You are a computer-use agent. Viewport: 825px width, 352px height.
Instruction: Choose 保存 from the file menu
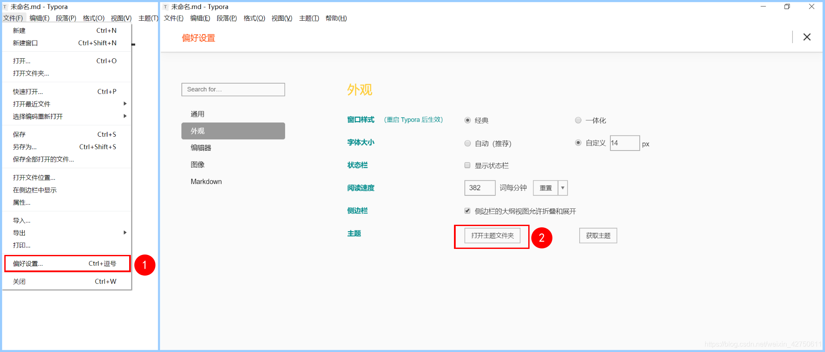[67, 135]
